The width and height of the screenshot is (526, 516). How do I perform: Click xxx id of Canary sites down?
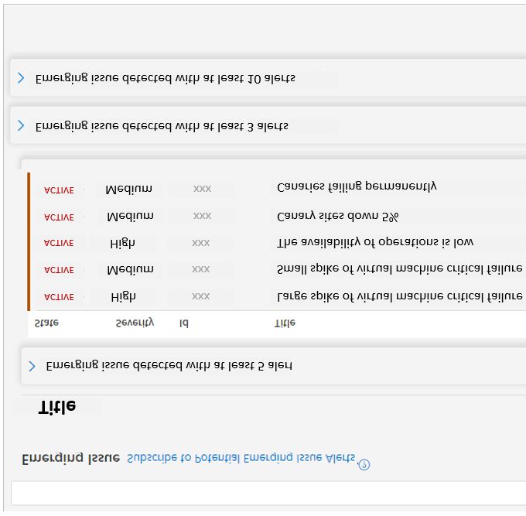pos(202,216)
